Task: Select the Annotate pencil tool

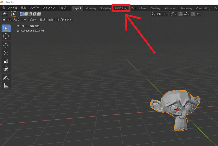Action: coord(6,78)
